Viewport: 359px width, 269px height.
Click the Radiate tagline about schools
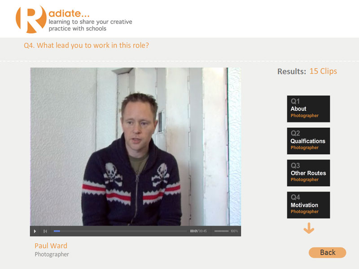90,25
